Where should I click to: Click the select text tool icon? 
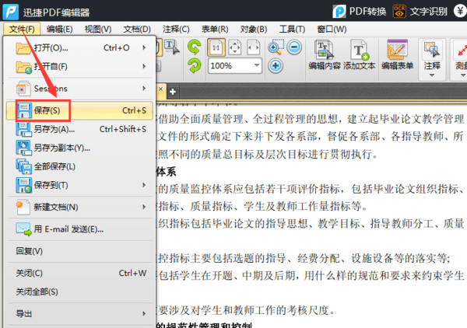[172, 47]
